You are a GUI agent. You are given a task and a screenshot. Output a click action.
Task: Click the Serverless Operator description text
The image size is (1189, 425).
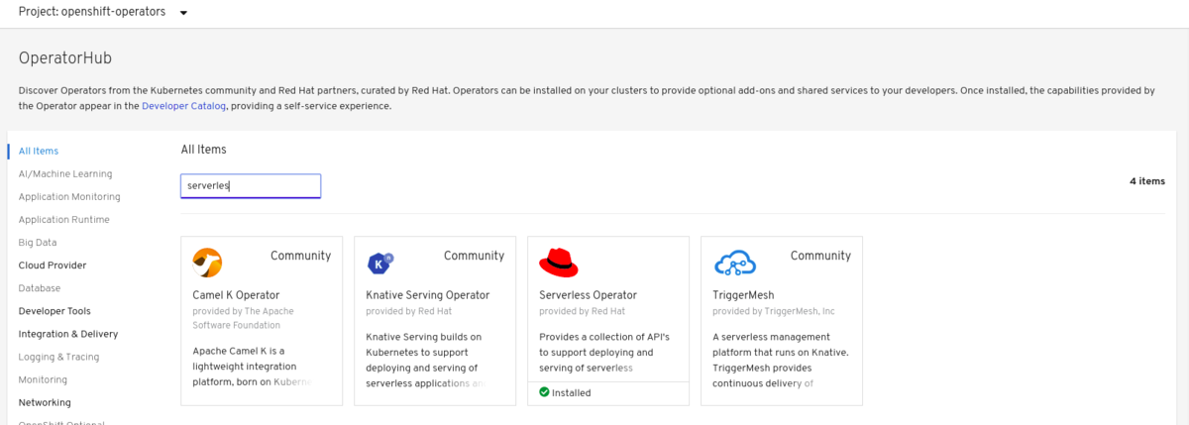[x=604, y=352]
